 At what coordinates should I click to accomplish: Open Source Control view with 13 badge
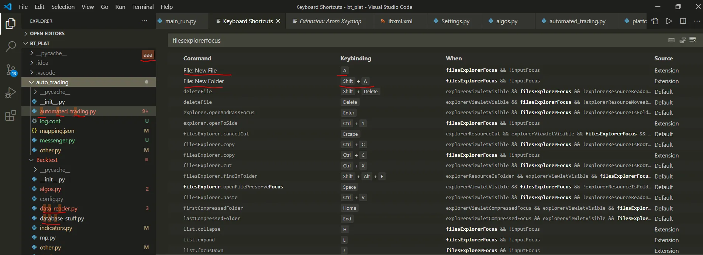pos(11,70)
